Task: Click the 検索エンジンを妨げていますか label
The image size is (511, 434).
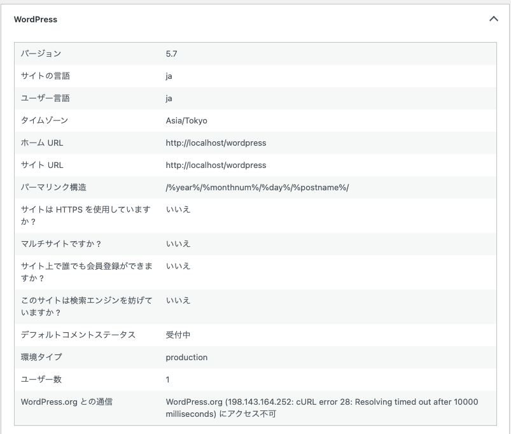Action: pyautogui.click(x=87, y=306)
